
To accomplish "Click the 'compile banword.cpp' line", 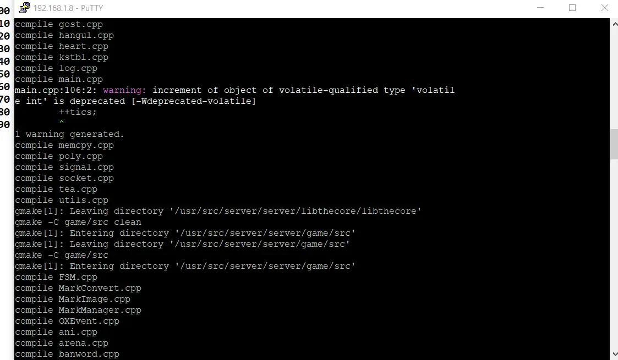I will pyautogui.click(x=67, y=354).
